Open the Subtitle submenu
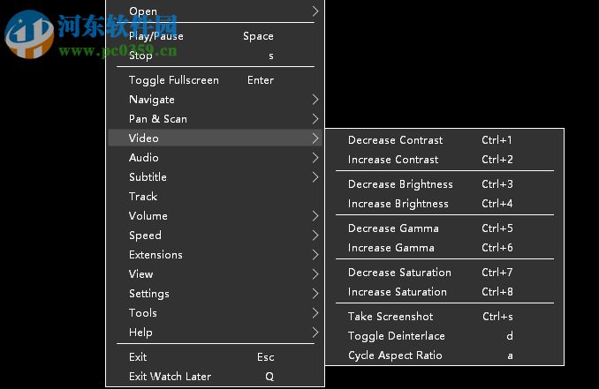The height and width of the screenshot is (389, 599). click(148, 177)
